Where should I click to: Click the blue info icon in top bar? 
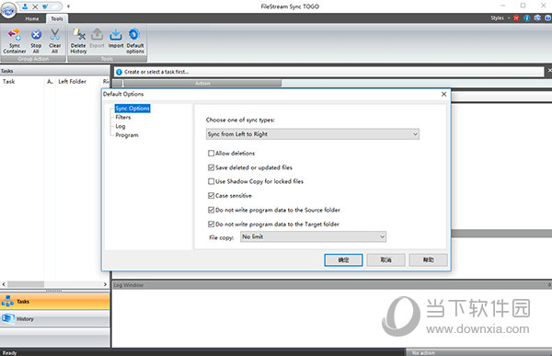[x=527, y=18]
